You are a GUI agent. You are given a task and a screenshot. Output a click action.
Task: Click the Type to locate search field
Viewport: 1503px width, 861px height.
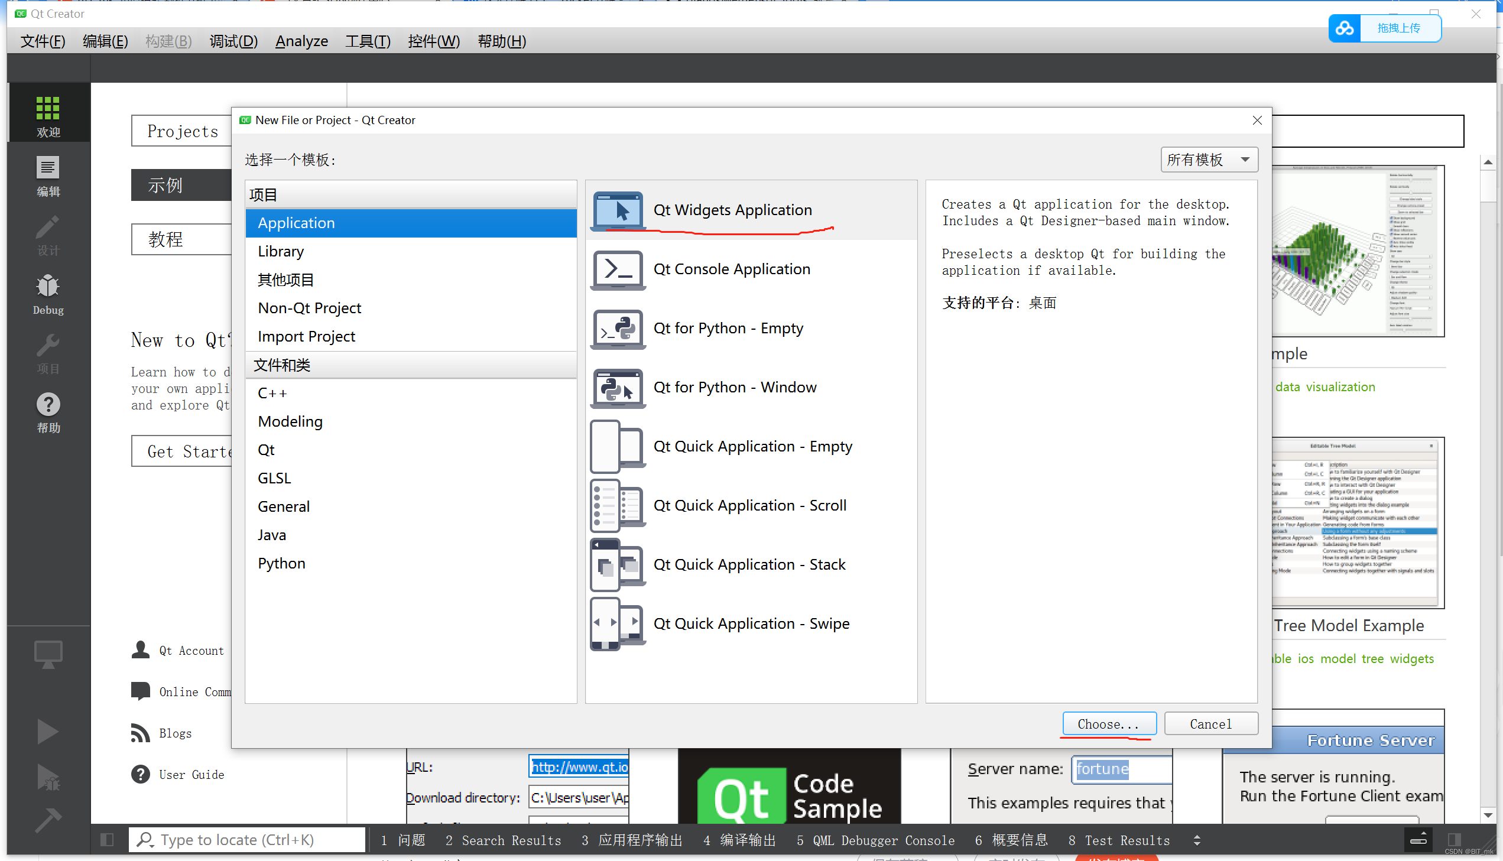pyautogui.click(x=248, y=840)
